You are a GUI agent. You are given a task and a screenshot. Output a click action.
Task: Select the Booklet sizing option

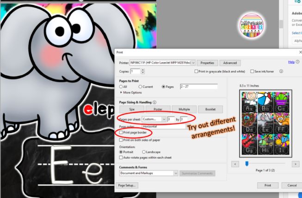(x=210, y=109)
